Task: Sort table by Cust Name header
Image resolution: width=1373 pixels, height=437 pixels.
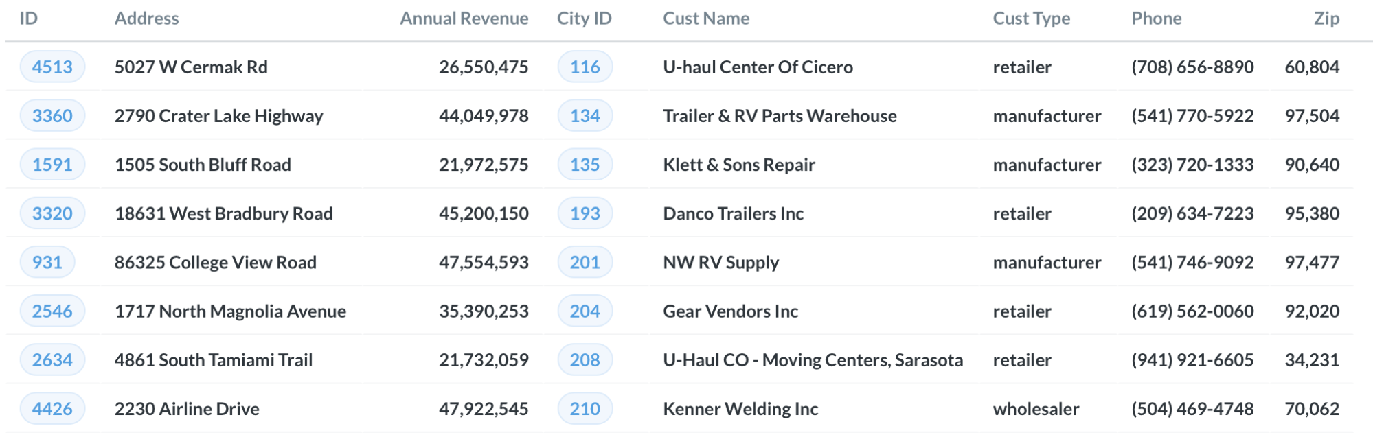Action: point(705,19)
